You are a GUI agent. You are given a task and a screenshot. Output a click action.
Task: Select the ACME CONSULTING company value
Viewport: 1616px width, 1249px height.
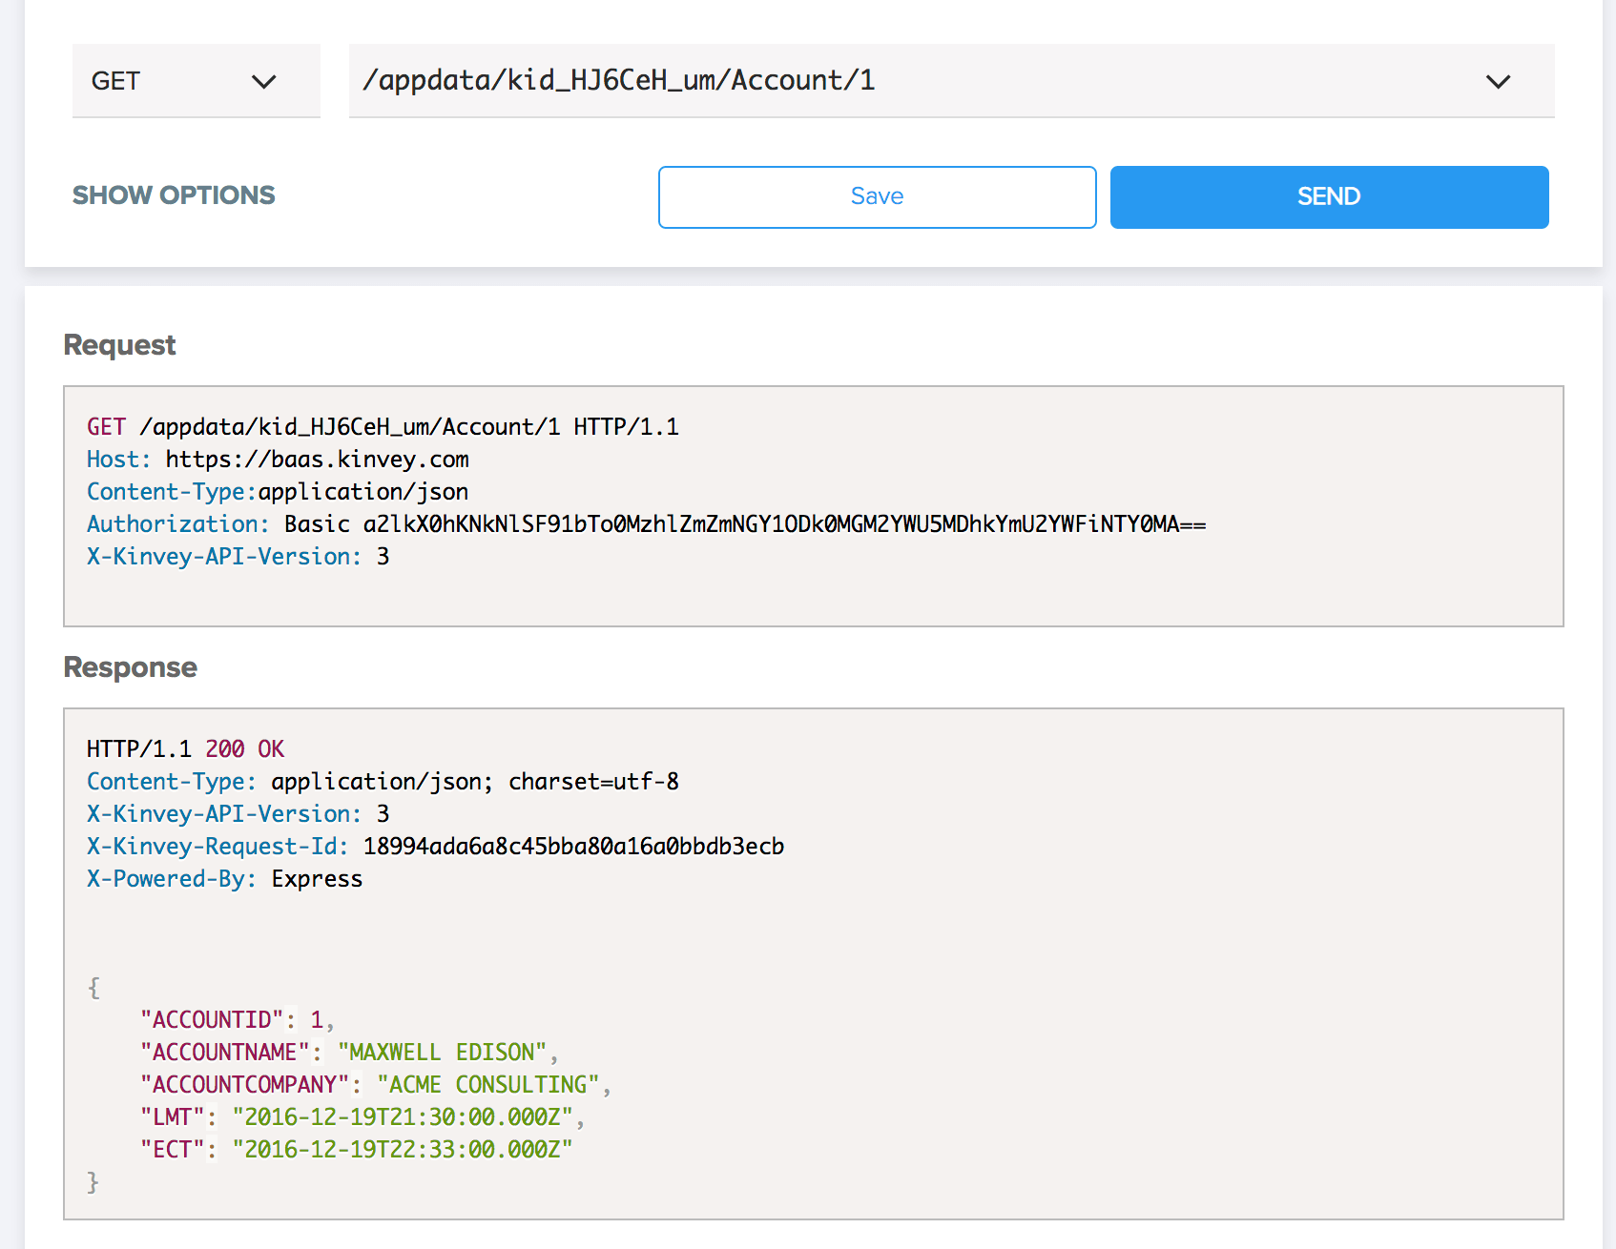click(x=487, y=1085)
